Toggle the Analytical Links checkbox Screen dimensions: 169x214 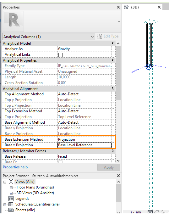coord(60,55)
